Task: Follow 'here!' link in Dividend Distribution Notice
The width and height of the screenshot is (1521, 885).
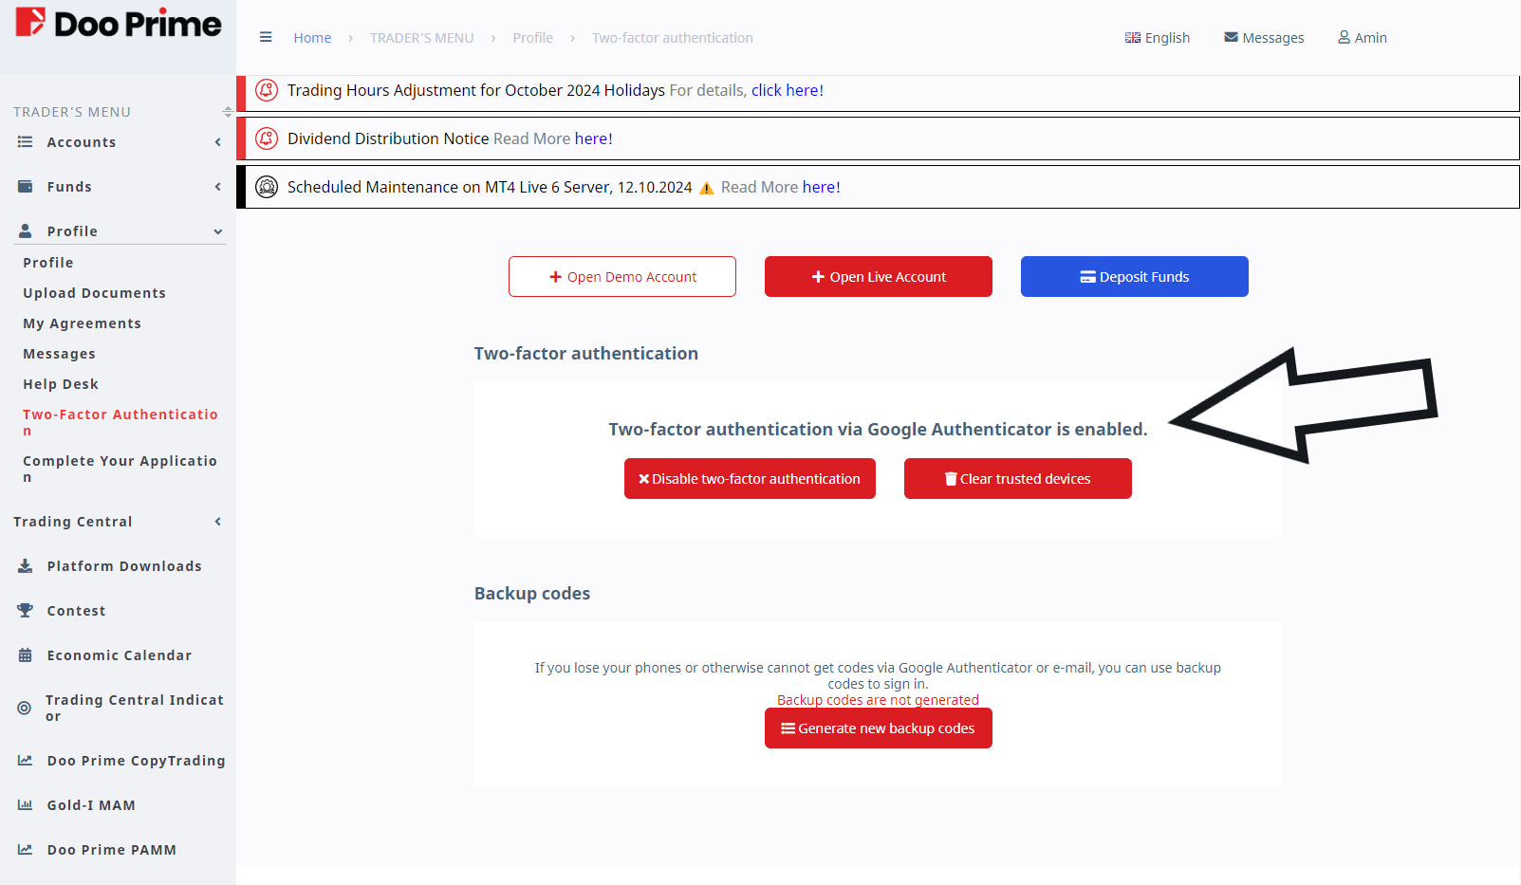Action: [594, 138]
